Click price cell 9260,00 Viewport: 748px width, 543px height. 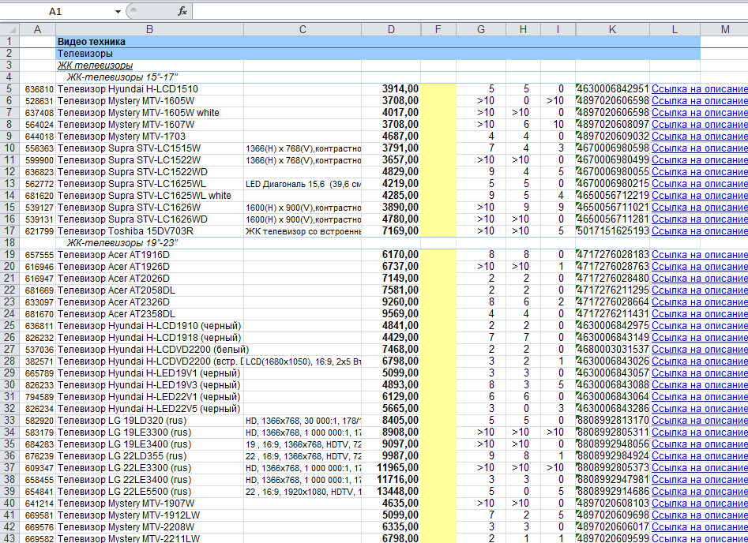[391, 301]
